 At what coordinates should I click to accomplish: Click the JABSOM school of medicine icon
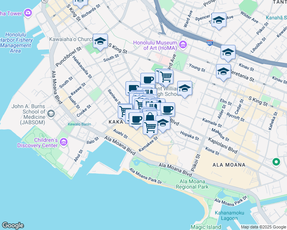(51, 114)
